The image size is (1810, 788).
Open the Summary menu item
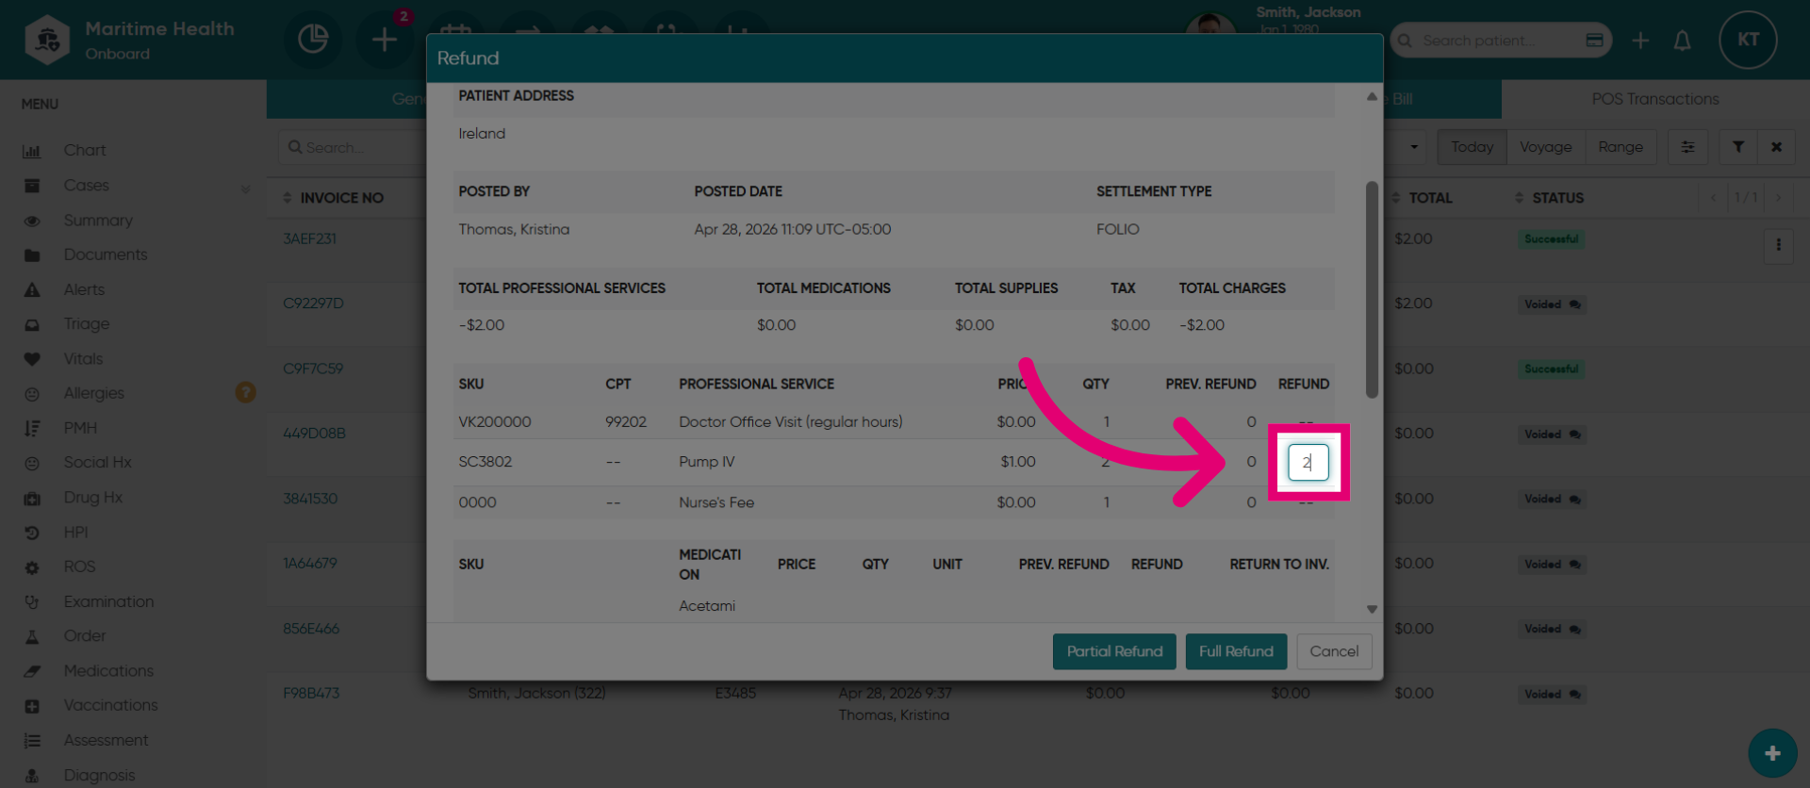(x=98, y=220)
